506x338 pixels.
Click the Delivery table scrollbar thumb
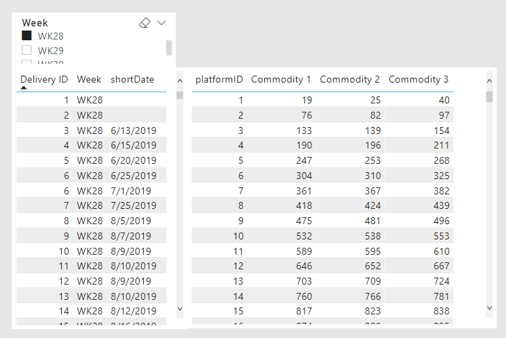coord(180,95)
